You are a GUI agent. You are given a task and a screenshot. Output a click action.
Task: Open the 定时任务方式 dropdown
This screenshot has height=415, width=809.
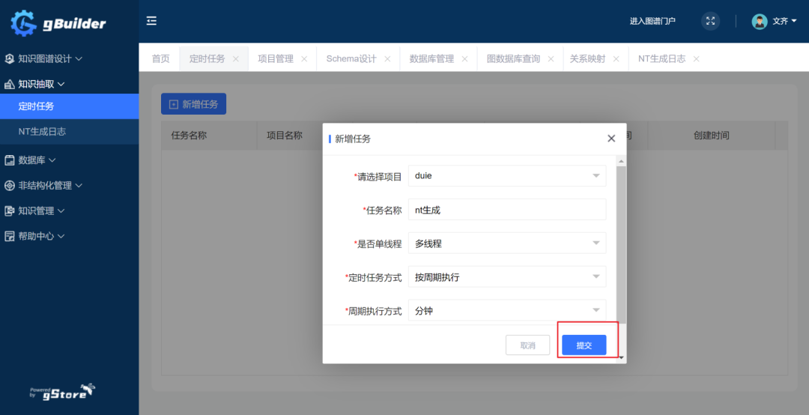(x=507, y=276)
